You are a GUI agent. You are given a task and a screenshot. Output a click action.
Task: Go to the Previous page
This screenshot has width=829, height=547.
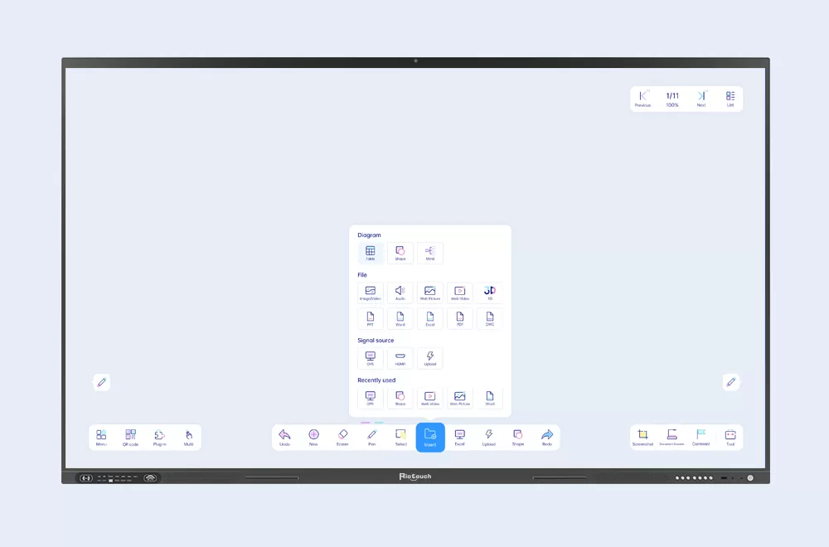(x=643, y=99)
